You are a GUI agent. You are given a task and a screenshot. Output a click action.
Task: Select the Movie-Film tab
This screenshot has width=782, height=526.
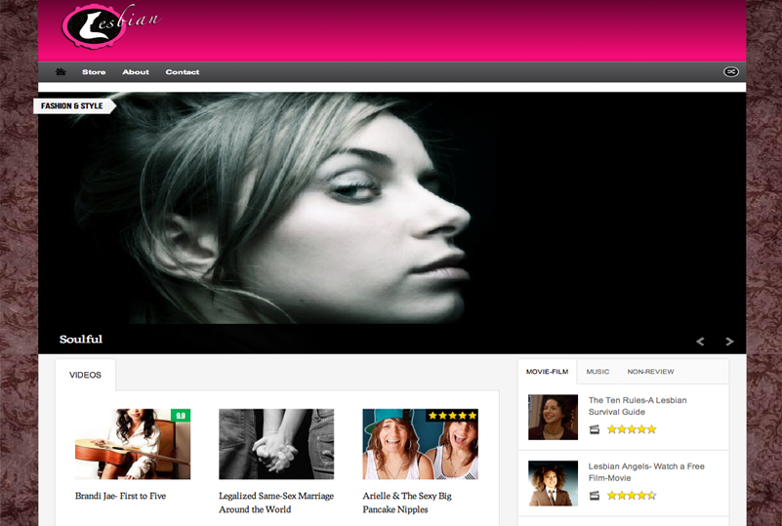(547, 372)
